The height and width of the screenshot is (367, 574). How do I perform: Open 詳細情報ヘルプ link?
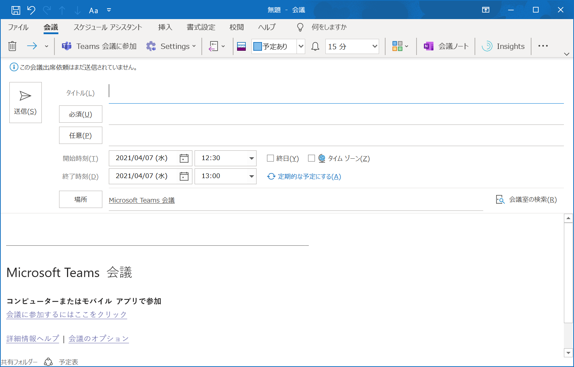pos(33,339)
